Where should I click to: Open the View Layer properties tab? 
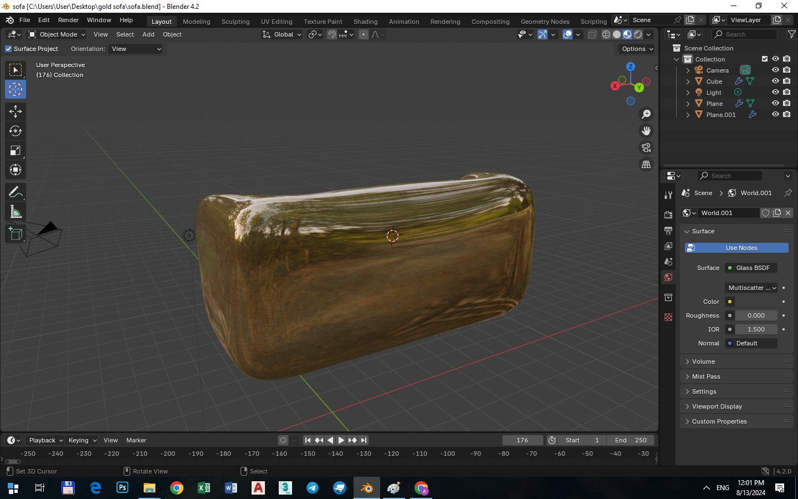pyautogui.click(x=668, y=246)
